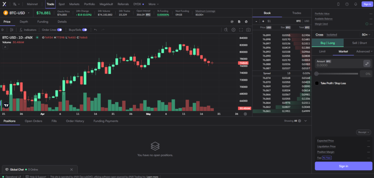Open the Portfolio page
Viewport: 374px width, 178px height.
point(89,4)
